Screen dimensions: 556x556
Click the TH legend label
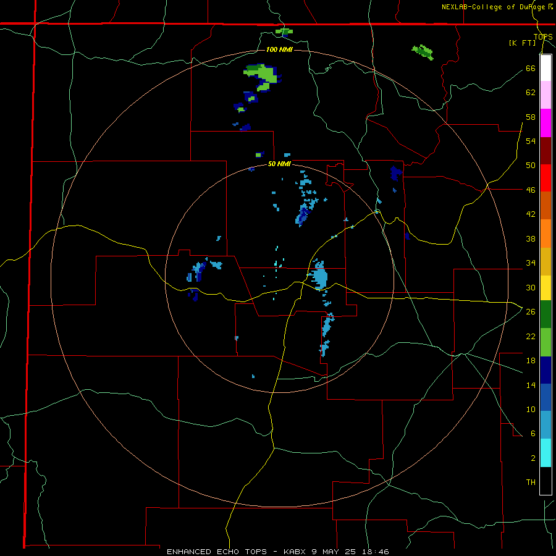531,482
